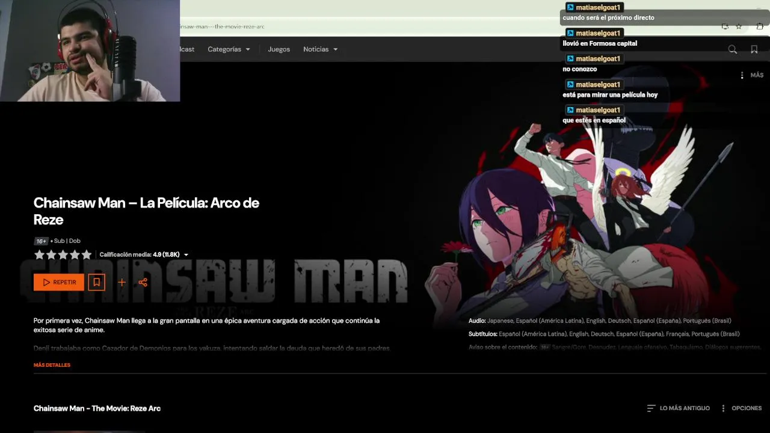Click the OPCIONES label
The image size is (770, 433).
(x=747, y=408)
